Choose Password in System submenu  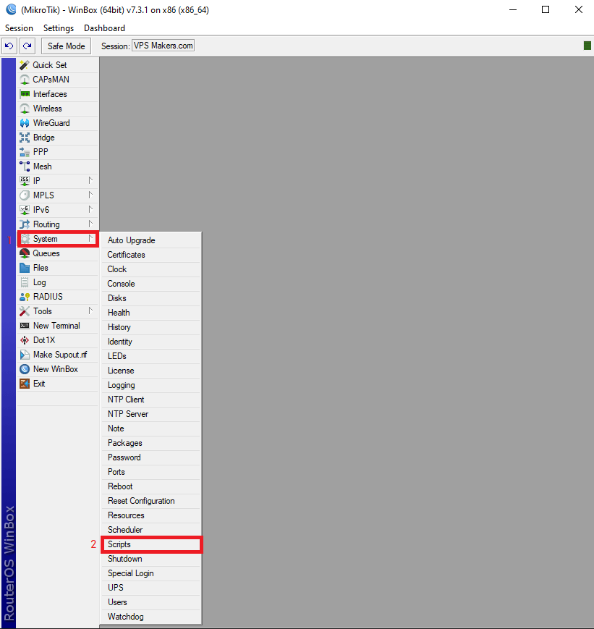coord(150,457)
